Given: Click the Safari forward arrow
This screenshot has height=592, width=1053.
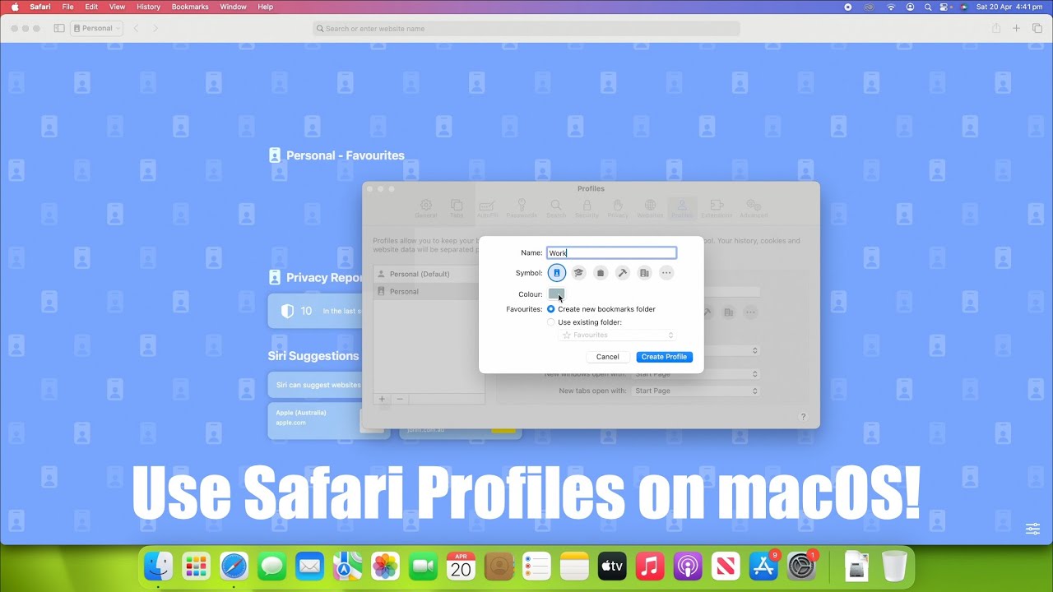Looking at the screenshot, I should (x=155, y=28).
